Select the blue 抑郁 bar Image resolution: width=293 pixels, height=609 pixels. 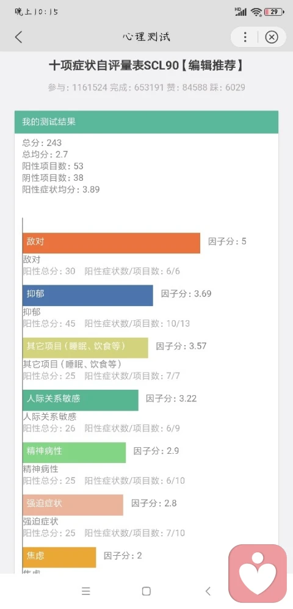click(x=88, y=295)
